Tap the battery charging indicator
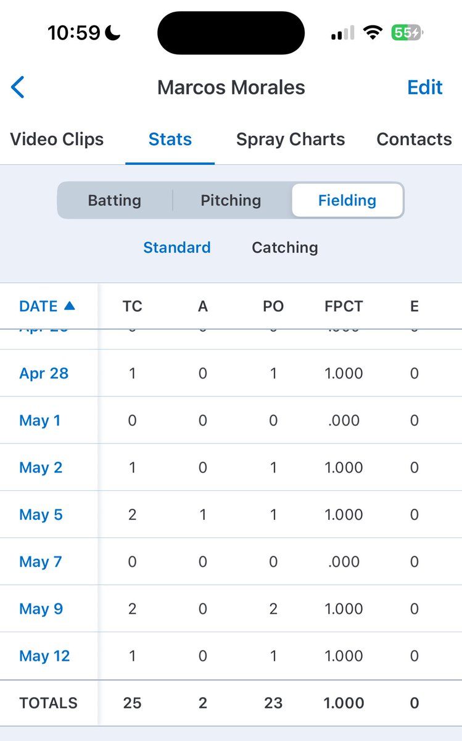This screenshot has width=462, height=741. [407, 32]
